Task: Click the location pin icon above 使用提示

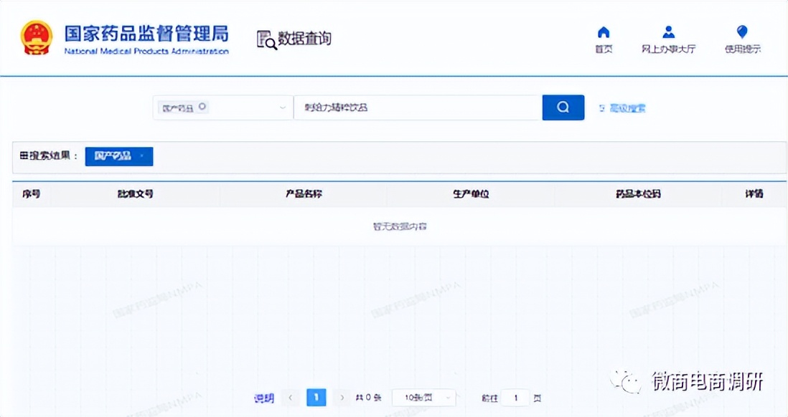Action: [x=741, y=32]
